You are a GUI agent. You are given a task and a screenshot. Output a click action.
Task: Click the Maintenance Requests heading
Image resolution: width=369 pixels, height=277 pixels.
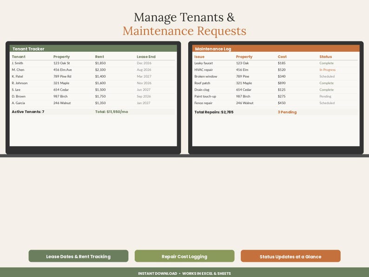tap(184, 31)
